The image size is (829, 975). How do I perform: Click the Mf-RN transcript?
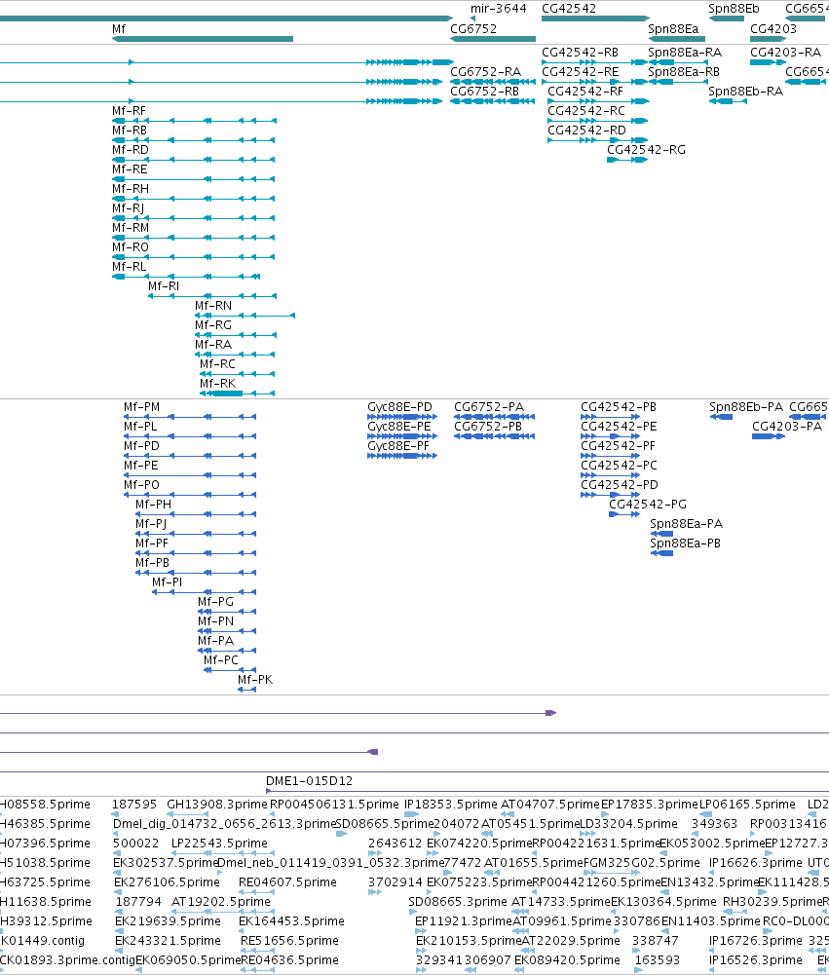point(245,316)
